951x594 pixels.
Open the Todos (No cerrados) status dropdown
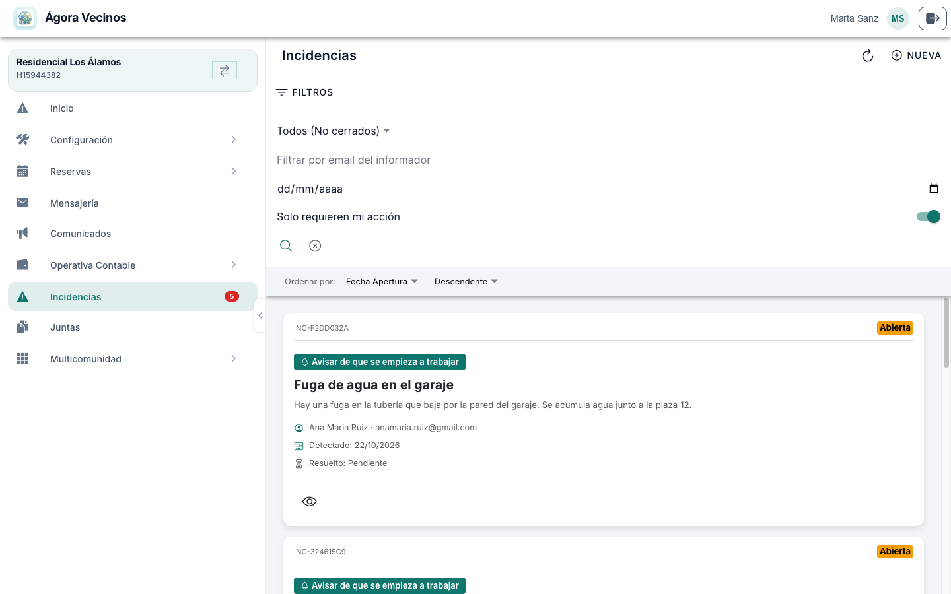[x=334, y=131]
